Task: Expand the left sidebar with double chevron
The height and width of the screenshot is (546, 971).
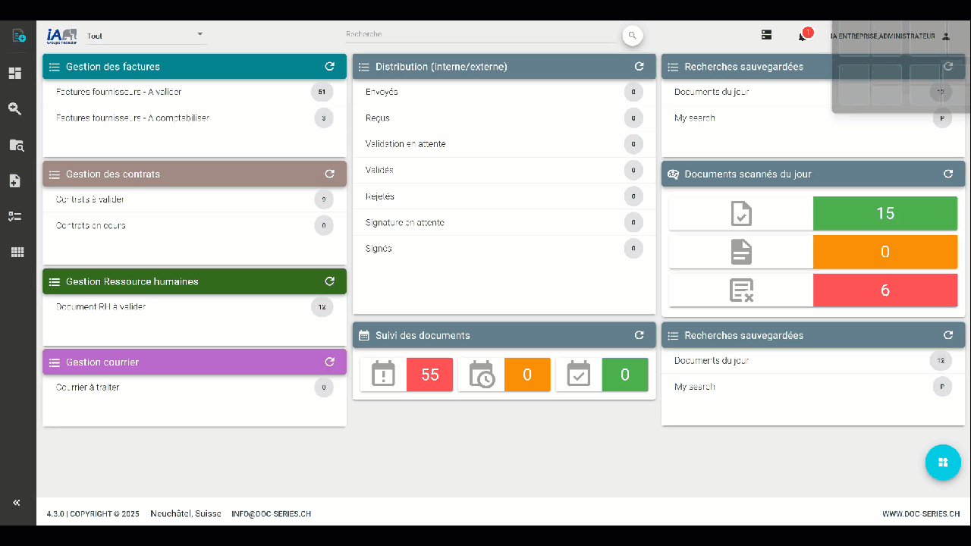Action: pos(16,503)
